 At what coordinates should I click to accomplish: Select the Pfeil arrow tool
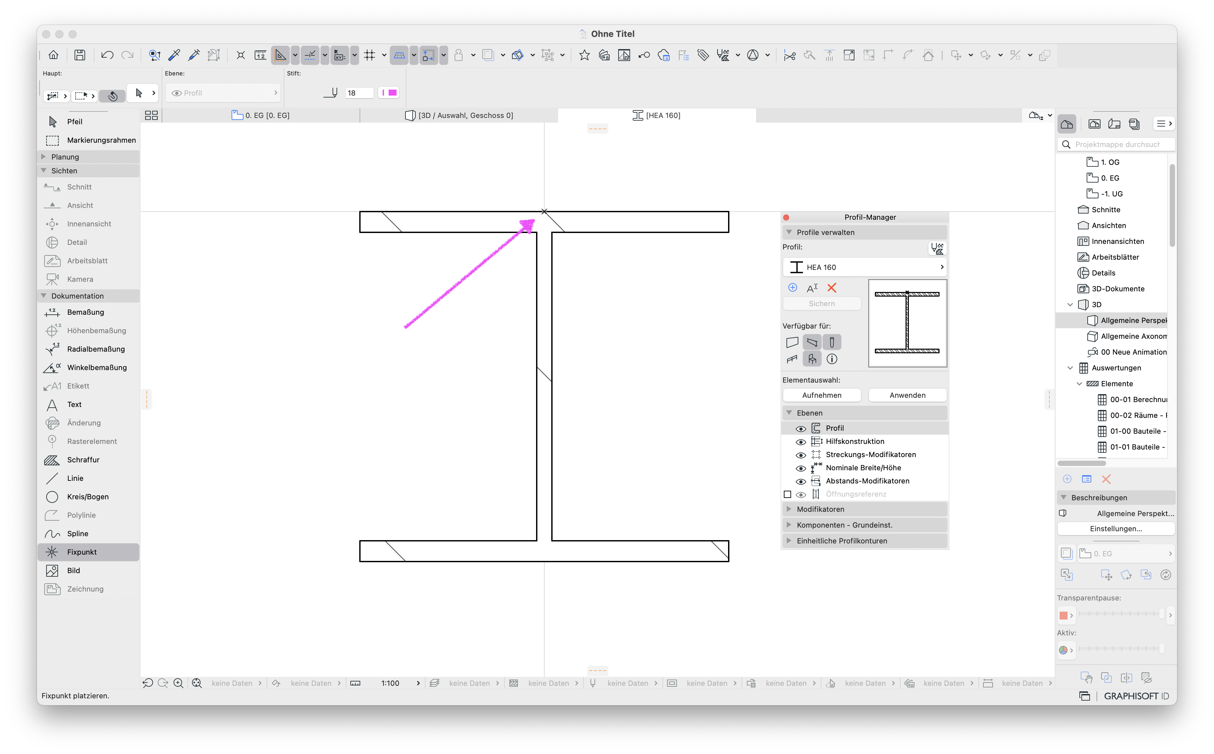click(x=88, y=122)
